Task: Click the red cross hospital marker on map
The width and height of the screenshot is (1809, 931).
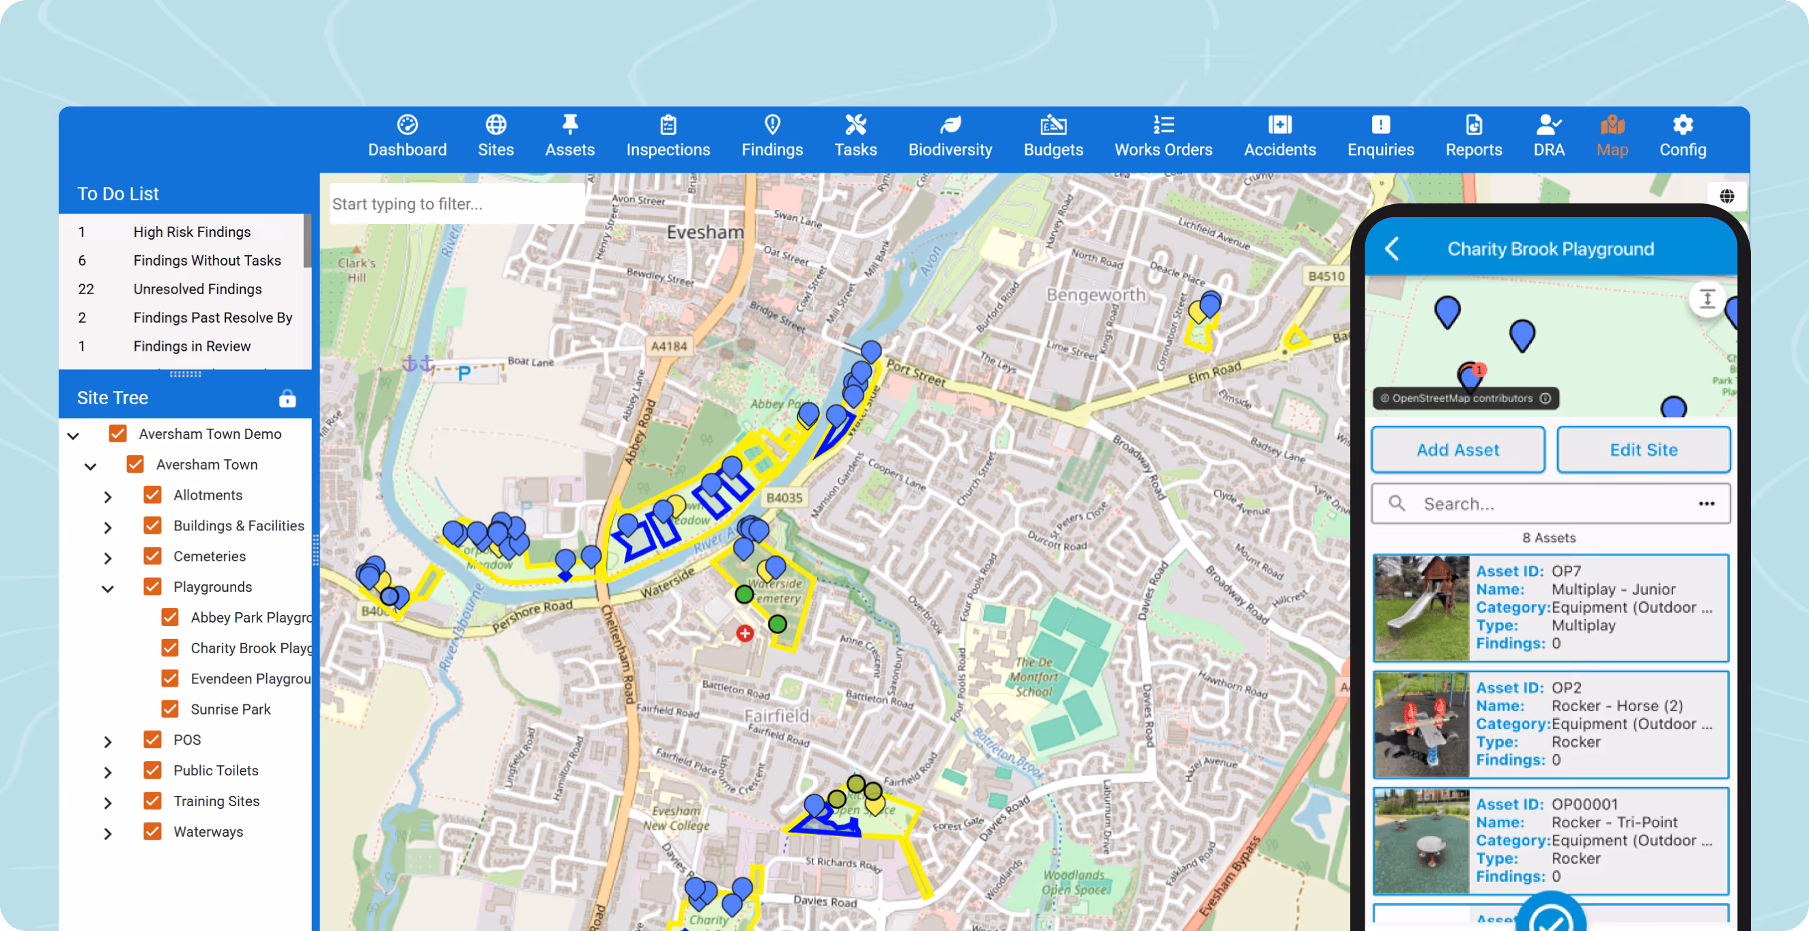Action: point(744,633)
